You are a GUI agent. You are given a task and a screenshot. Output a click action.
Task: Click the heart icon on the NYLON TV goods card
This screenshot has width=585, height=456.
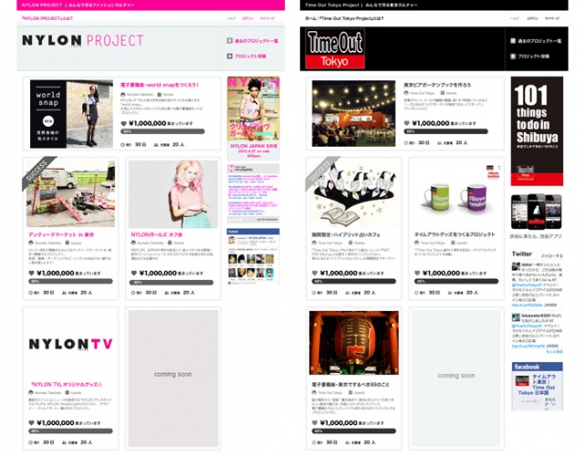(32, 423)
